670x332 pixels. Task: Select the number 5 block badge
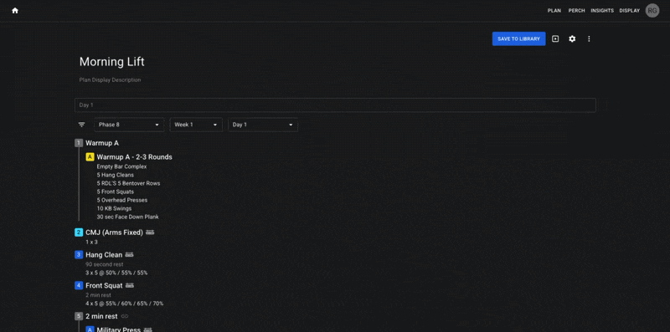click(x=79, y=316)
